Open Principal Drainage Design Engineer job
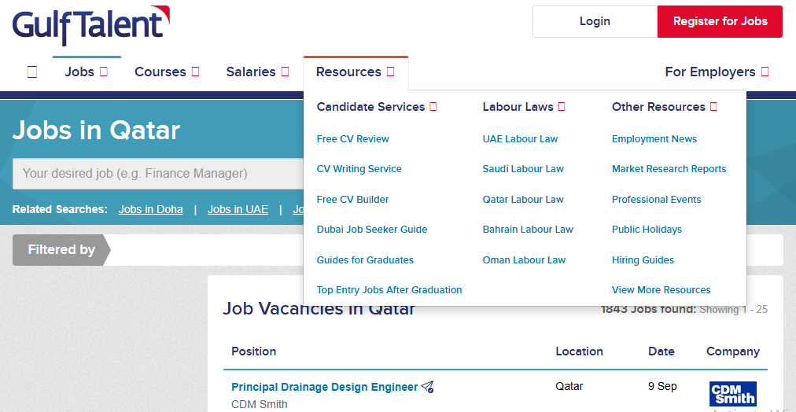 click(324, 387)
